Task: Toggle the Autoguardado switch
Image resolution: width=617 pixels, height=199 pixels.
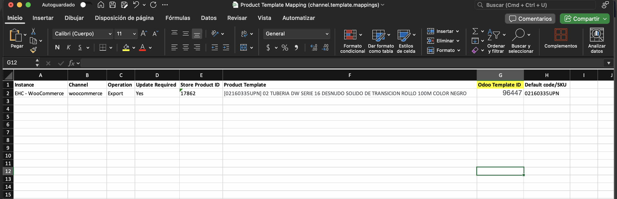Action: pos(85,5)
